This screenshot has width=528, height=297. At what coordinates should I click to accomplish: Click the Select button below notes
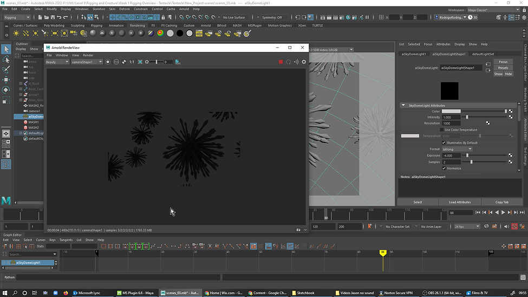coord(418,202)
